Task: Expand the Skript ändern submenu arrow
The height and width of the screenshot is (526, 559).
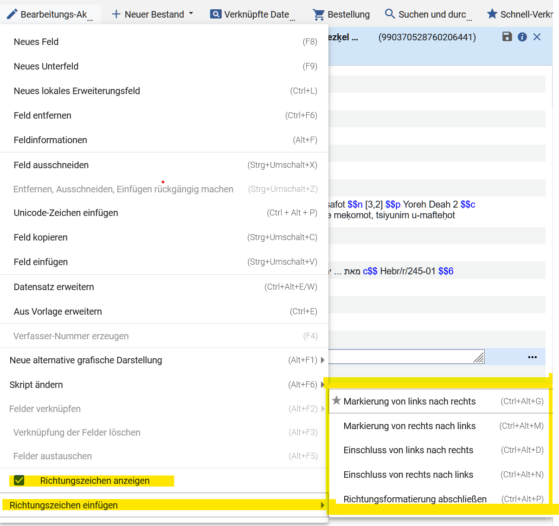Action: click(322, 384)
